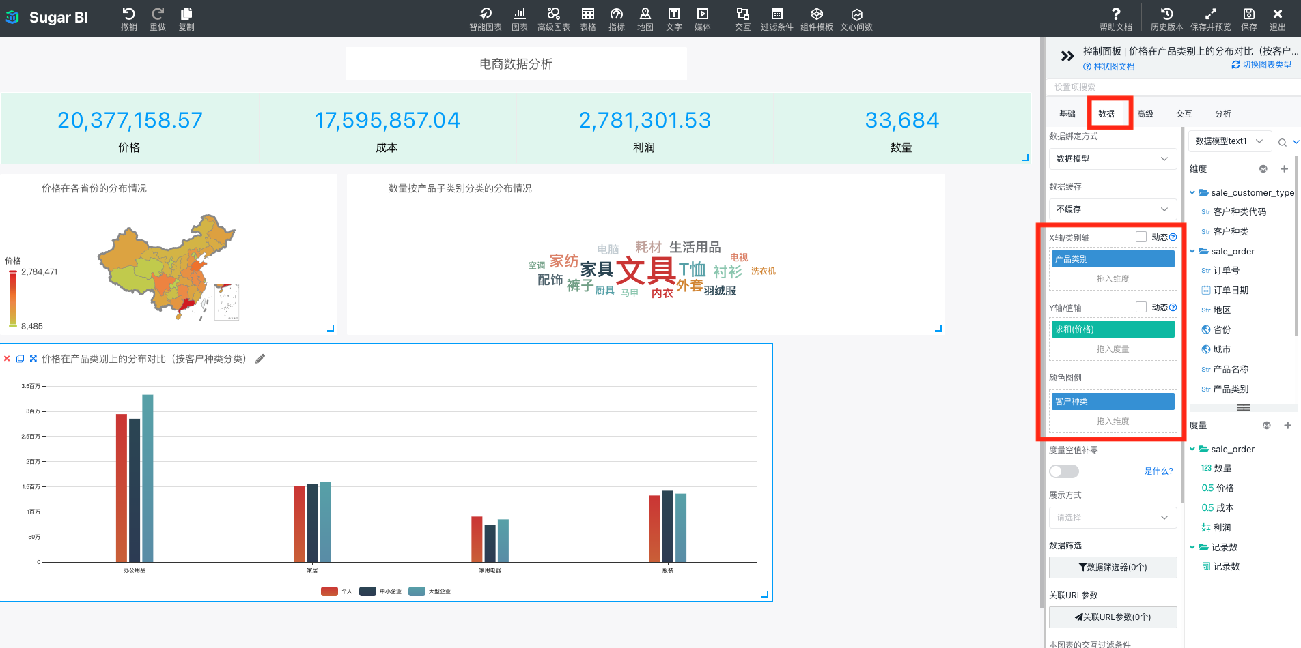Open version history (历史版本) icon
The height and width of the screenshot is (648, 1301).
coord(1166,14)
